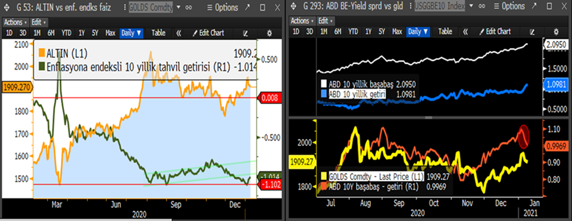Select YTD range in G 53 chart
572x221 pixels.
tap(67, 33)
